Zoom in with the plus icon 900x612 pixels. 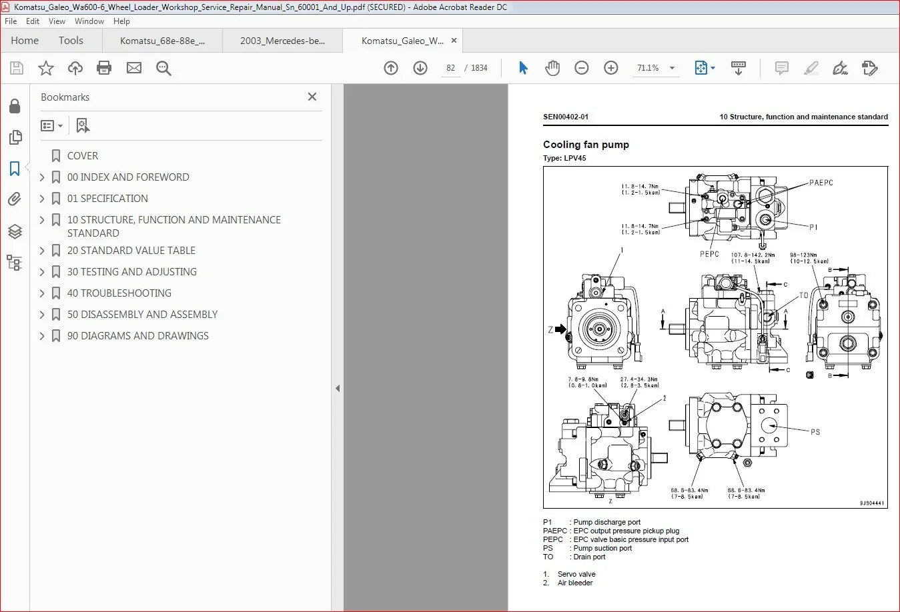[x=611, y=68]
